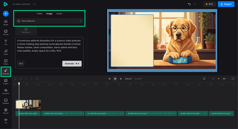Click the 'ai video podcast' project title
The image size is (238, 129).
pos(21,4)
